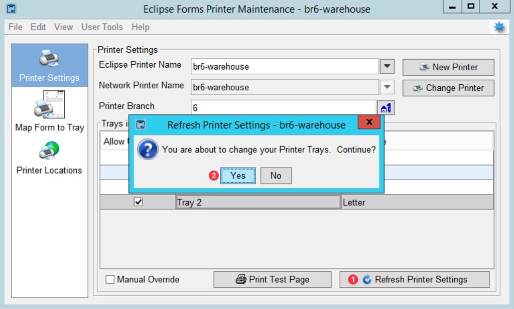The image size is (514, 309).
Task: Minimize the Eclipse Forms Printer Maintenance window
Action: [452, 7]
